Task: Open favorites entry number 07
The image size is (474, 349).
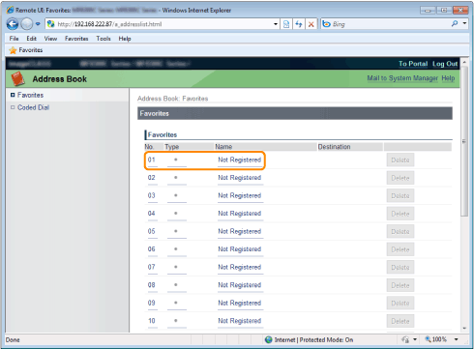Action: pos(152,267)
